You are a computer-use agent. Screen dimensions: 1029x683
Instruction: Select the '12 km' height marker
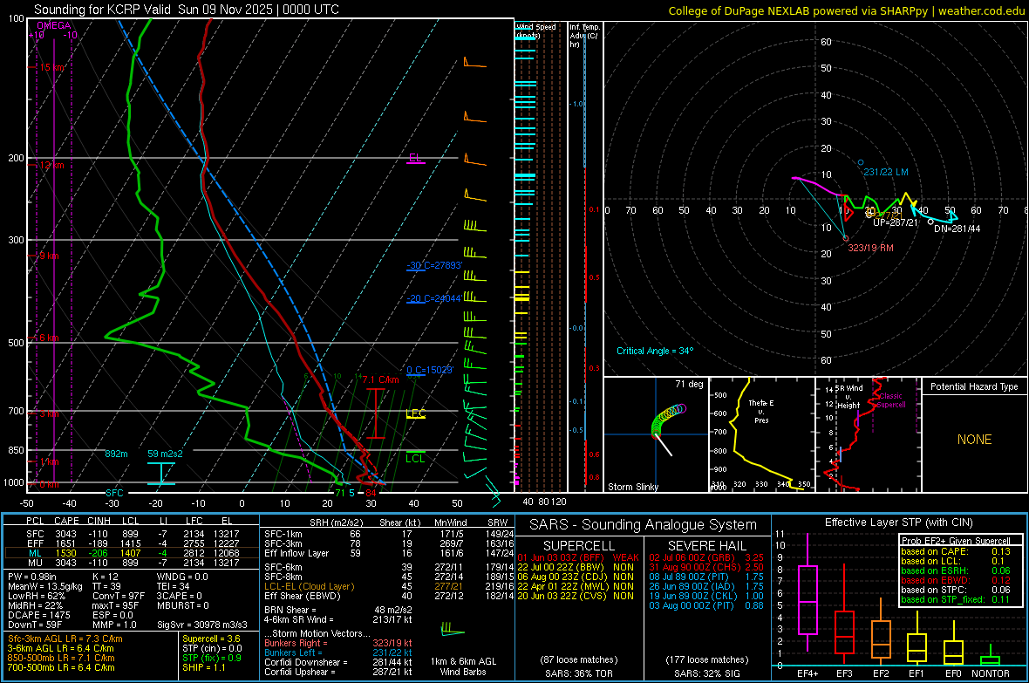(x=51, y=165)
